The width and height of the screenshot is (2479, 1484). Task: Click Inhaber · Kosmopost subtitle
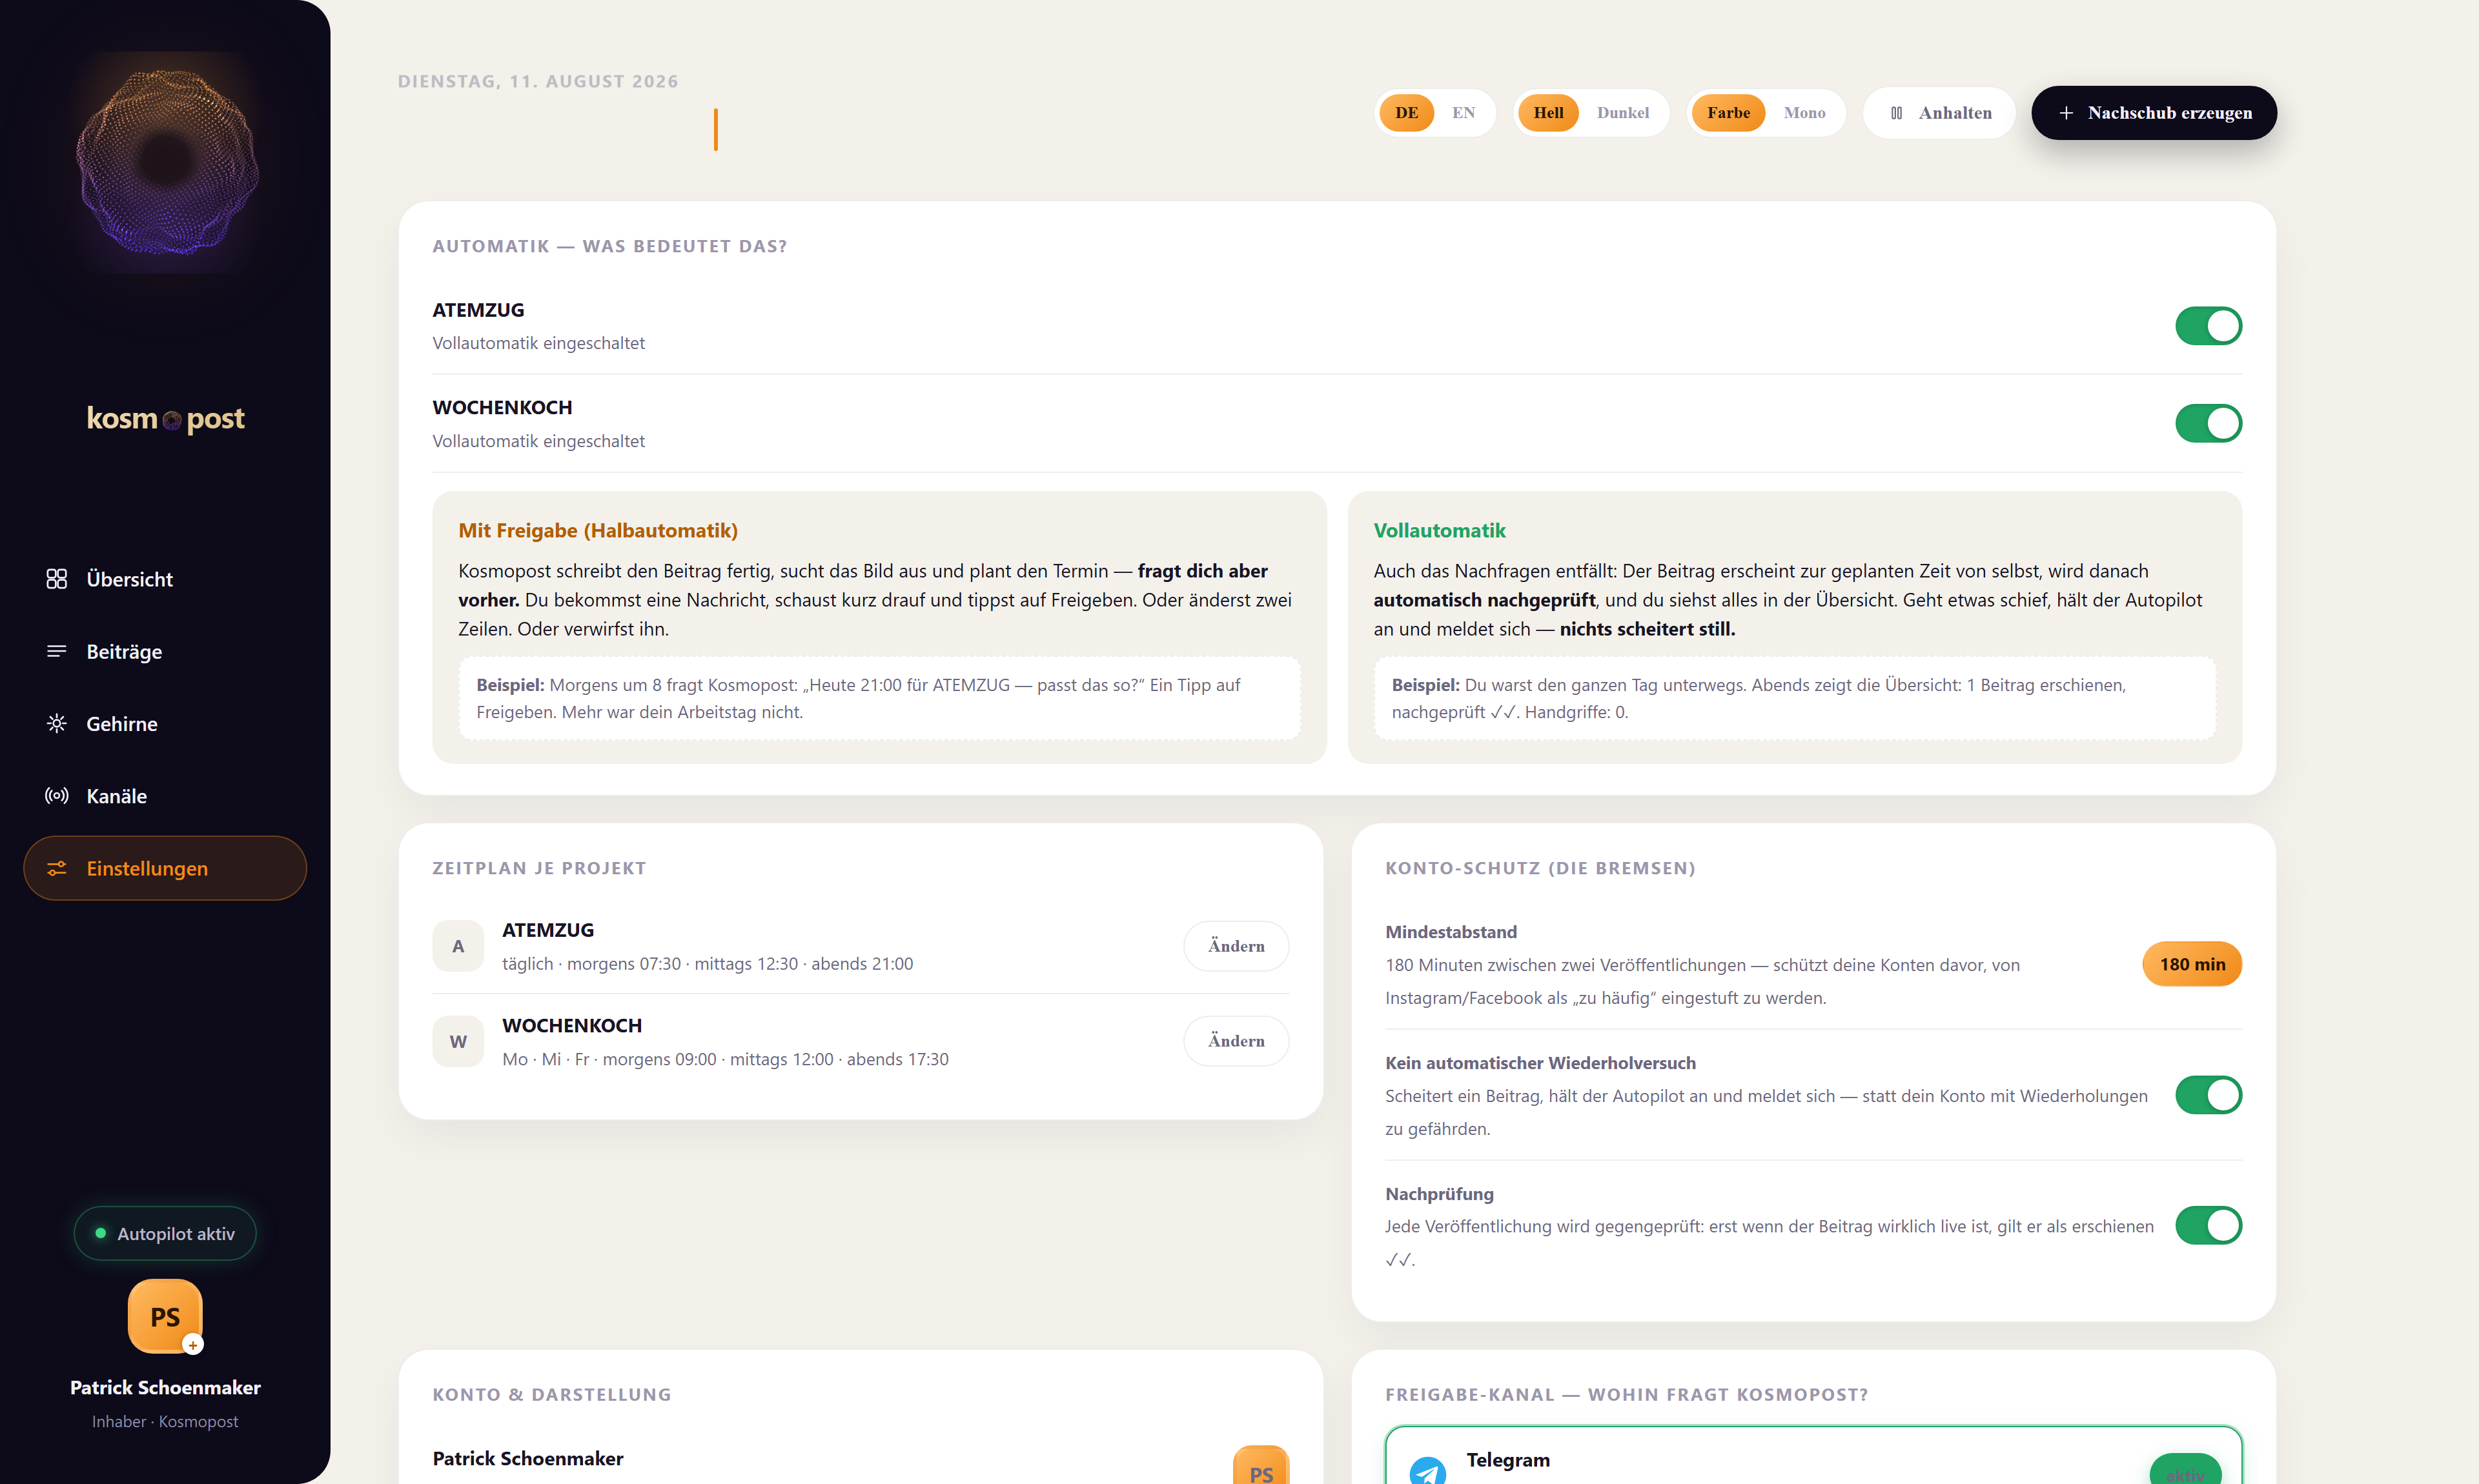[165, 1421]
